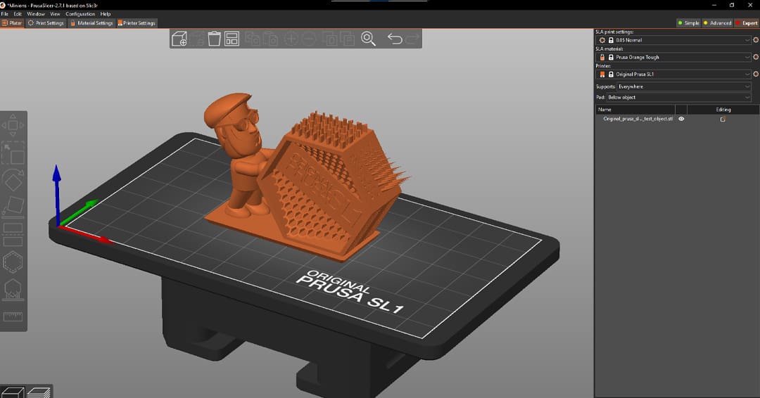Select the Hollow and drill tool
Screen dimensions: 760x398
[13, 263]
